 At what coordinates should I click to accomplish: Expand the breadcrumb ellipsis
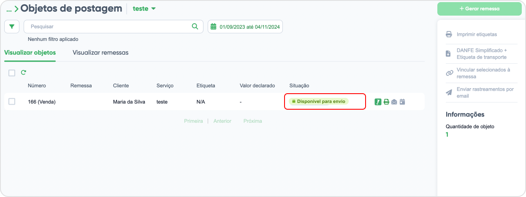click(x=9, y=9)
